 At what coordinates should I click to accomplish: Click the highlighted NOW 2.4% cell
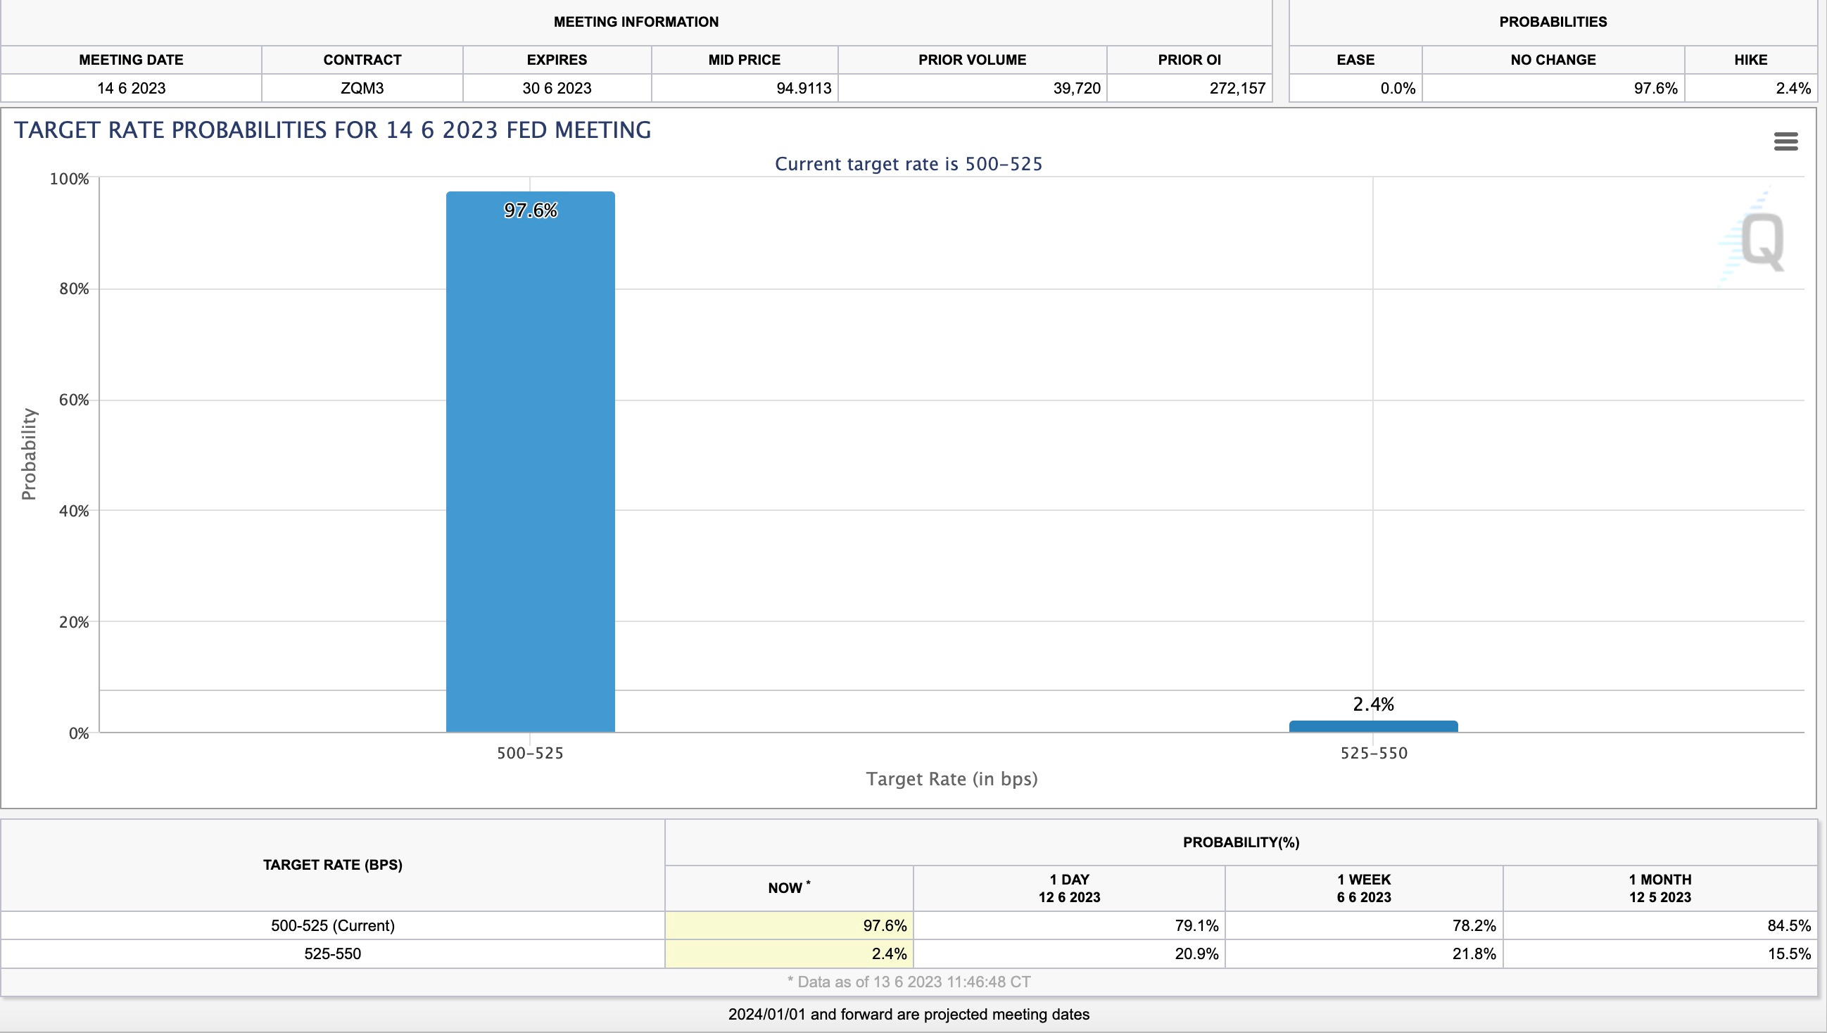tap(789, 953)
